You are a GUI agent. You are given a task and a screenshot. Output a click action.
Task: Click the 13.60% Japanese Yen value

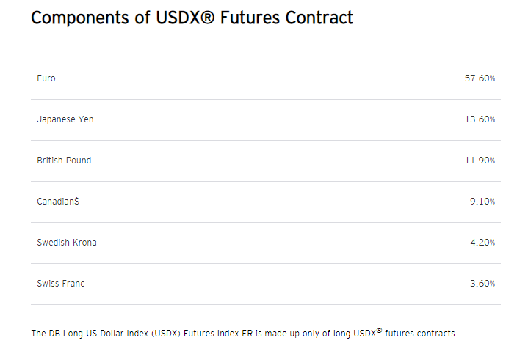click(x=480, y=119)
